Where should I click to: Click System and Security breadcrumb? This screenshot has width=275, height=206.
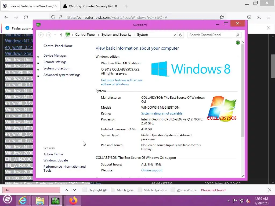coord(116,35)
